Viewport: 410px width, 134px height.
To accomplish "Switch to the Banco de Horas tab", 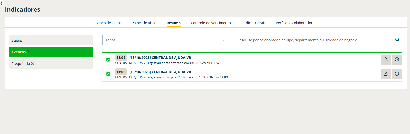I will click(x=108, y=23).
